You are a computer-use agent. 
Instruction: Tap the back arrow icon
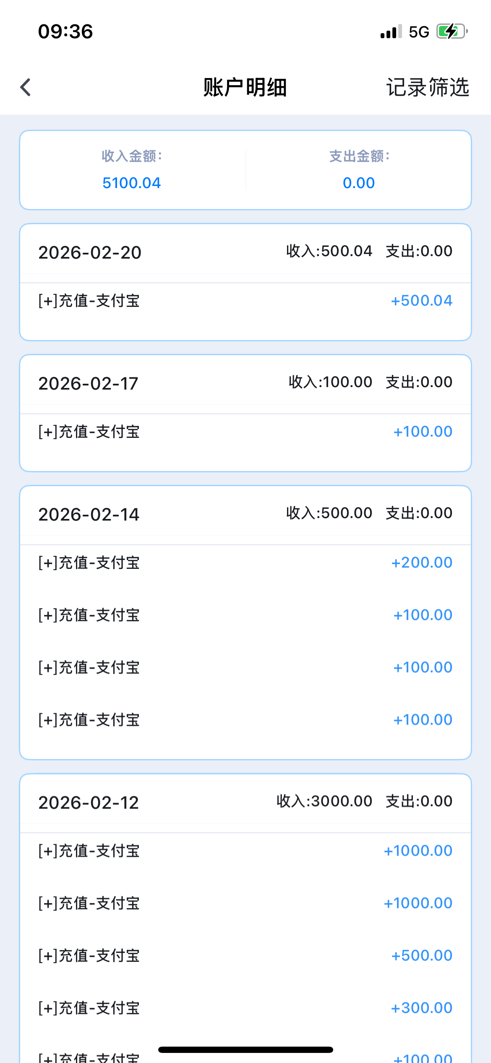(26, 87)
